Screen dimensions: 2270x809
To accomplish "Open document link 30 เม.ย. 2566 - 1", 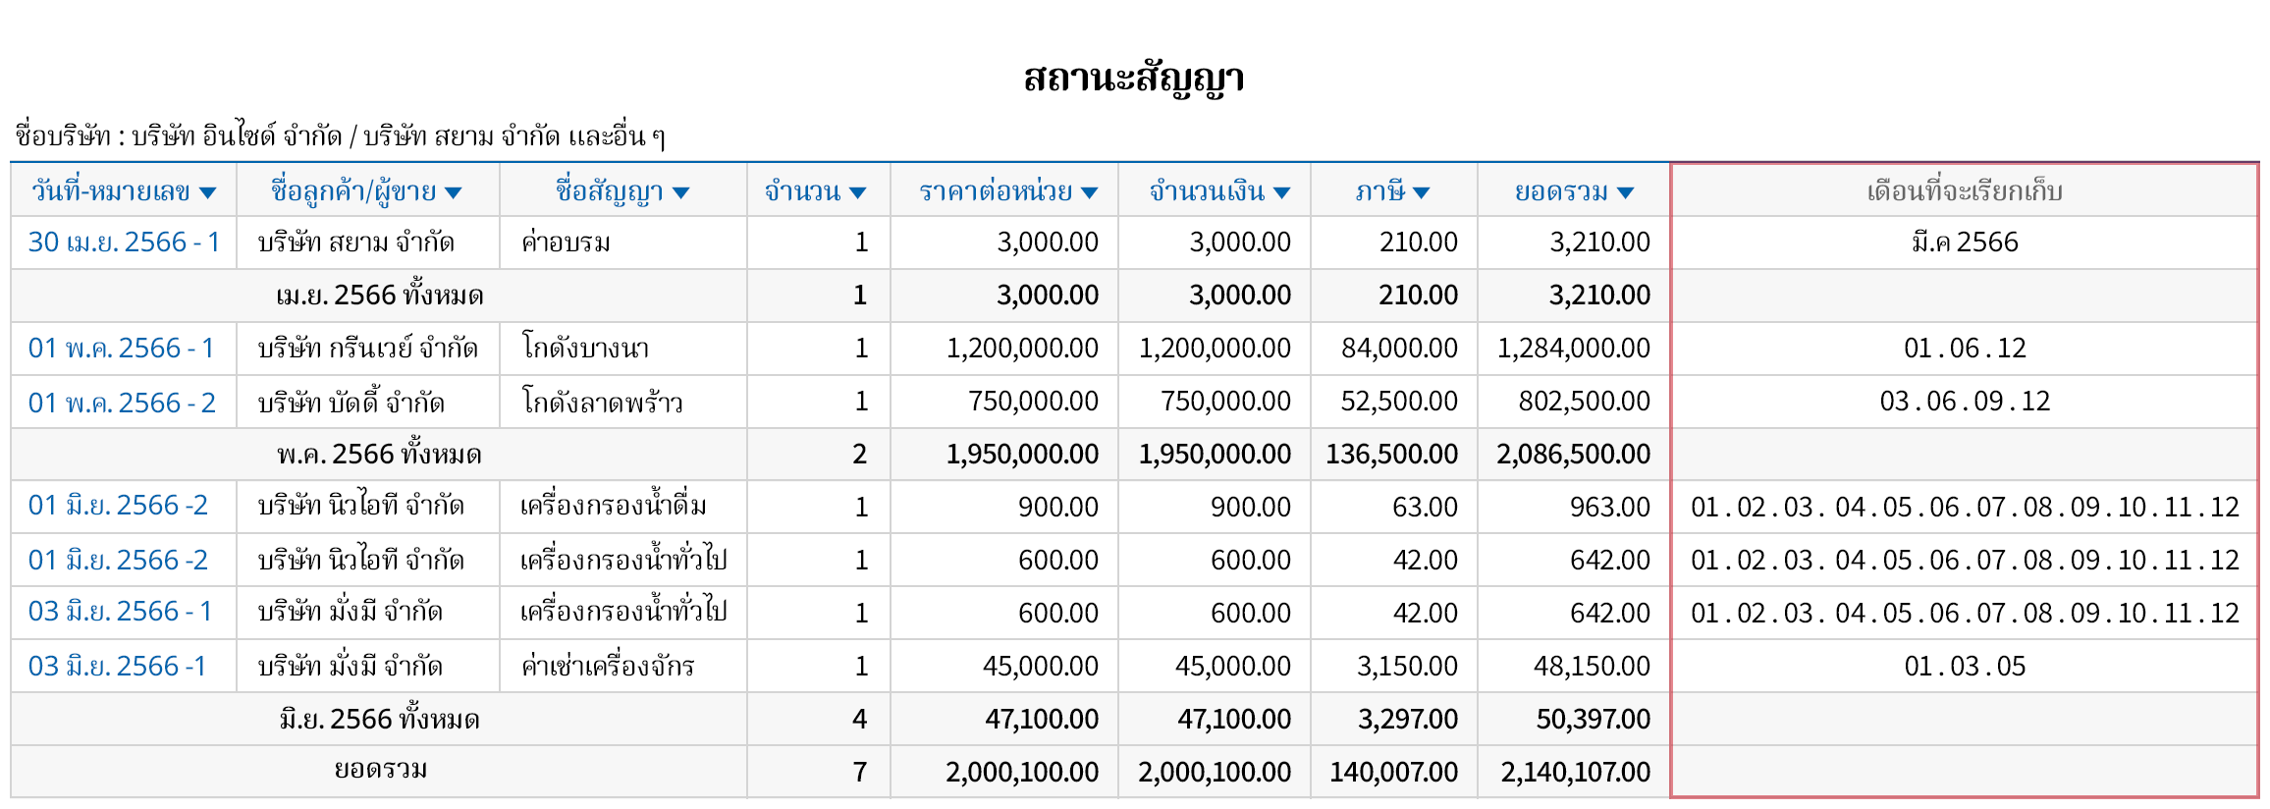I will coord(125,243).
